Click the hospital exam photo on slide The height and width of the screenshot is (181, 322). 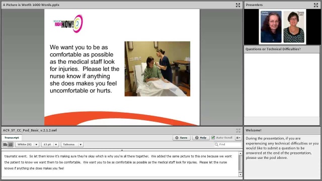tap(157, 69)
